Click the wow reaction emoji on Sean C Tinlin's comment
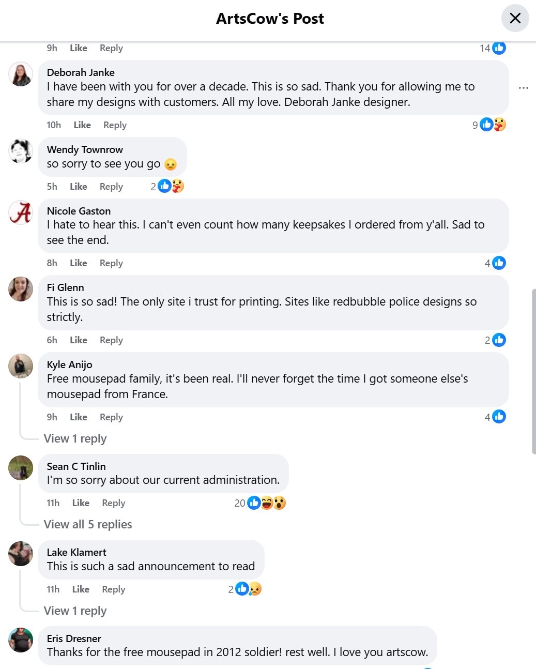The height and width of the screenshot is (669, 536). coord(280,503)
